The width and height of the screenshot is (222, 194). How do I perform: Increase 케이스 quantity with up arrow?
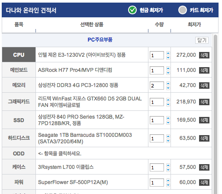point(168,165)
